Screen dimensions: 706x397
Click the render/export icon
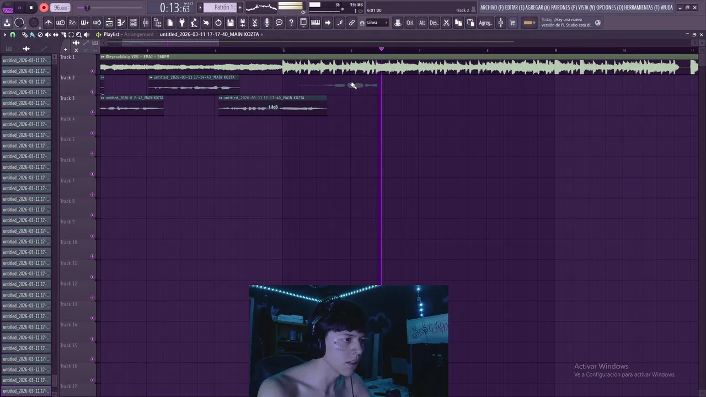point(243,23)
